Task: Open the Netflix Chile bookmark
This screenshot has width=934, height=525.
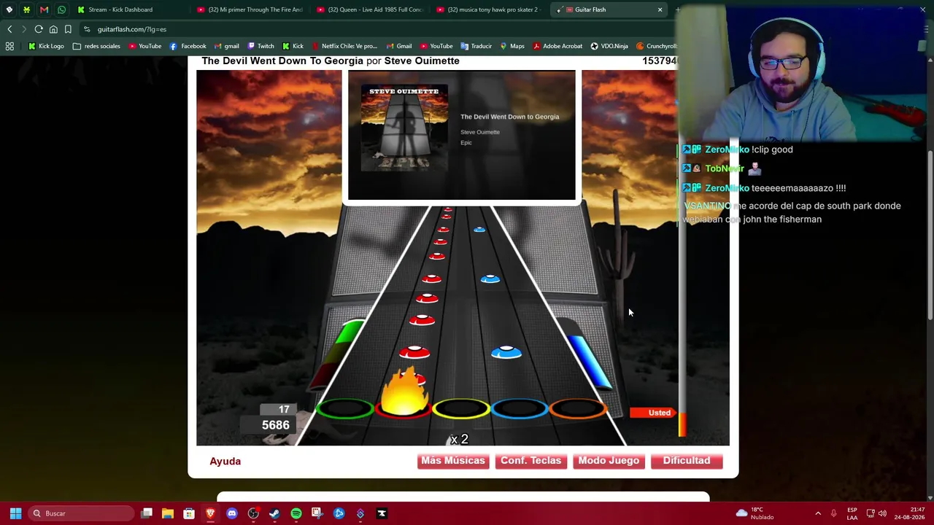Action: (x=344, y=46)
